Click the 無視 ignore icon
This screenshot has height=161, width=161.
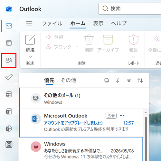coord(49,37)
